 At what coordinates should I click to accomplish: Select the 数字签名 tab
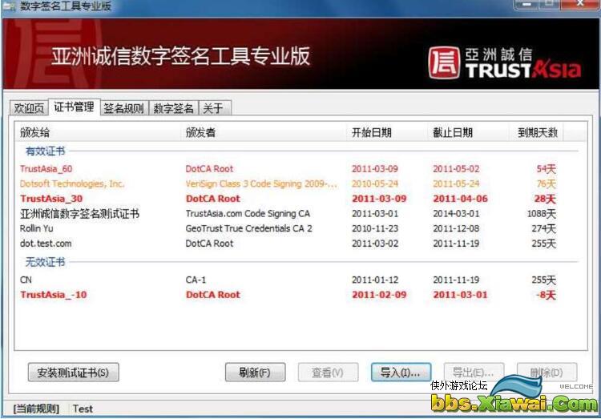[173, 109]
